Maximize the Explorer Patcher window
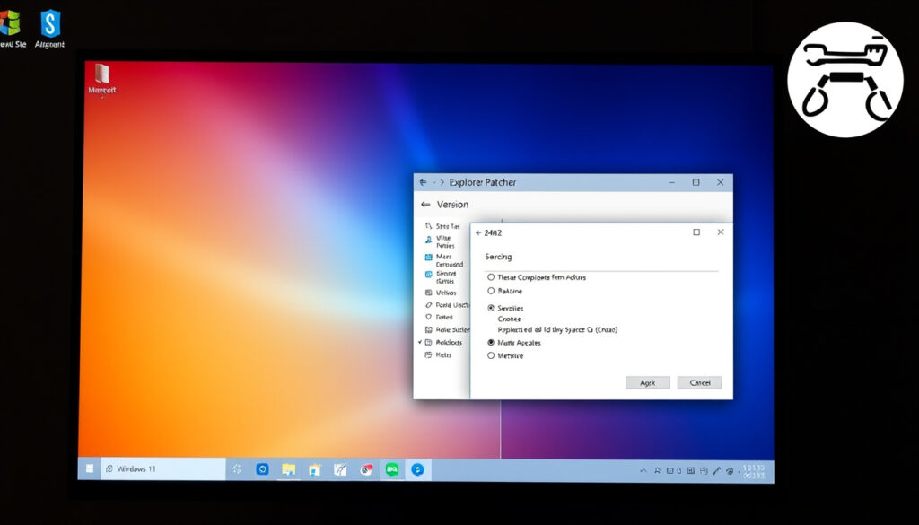 click(696, 182)
